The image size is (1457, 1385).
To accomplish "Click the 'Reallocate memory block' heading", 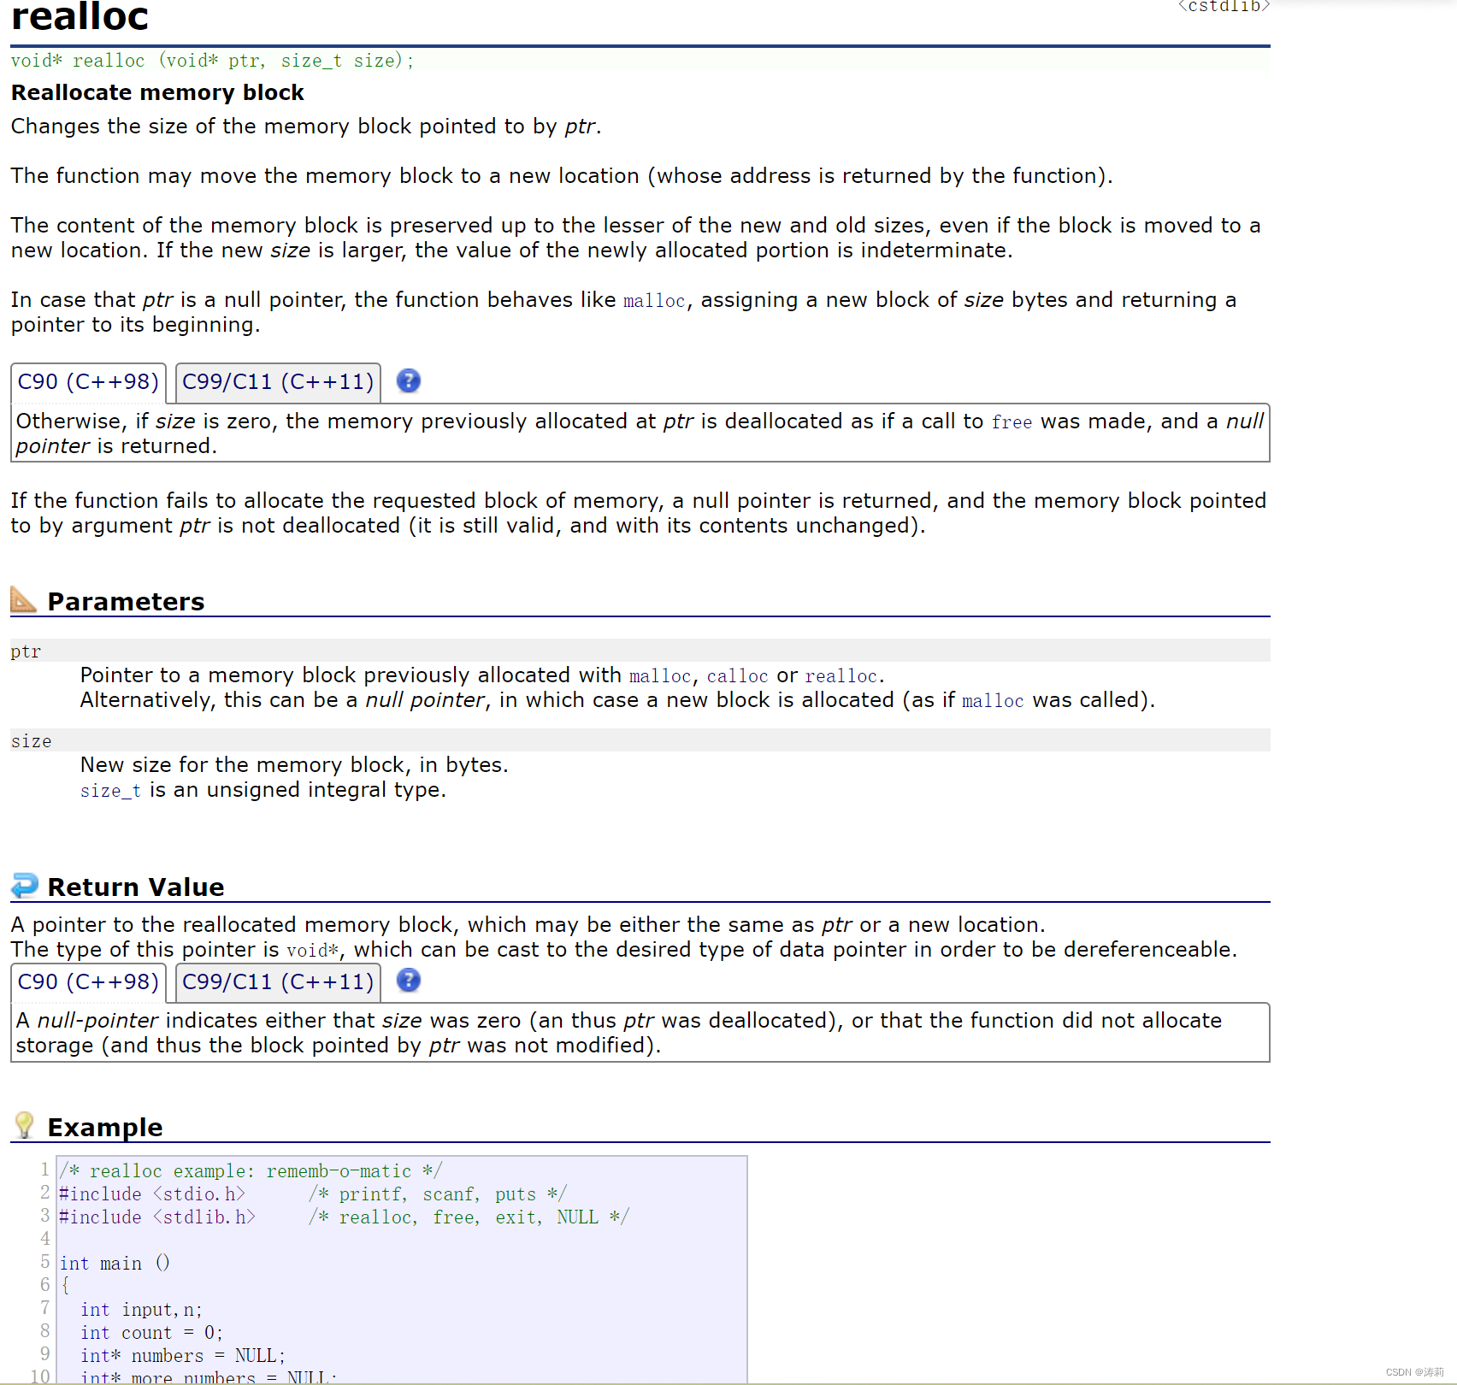I will click(x=157, y=92).
